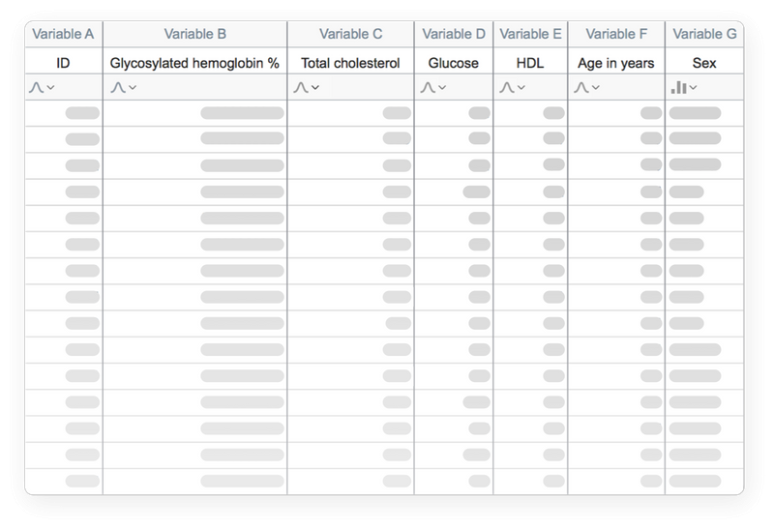Edit the Total cholesterol variable name
The width and height of the screenshot is (774, 529).
[350, 63]
